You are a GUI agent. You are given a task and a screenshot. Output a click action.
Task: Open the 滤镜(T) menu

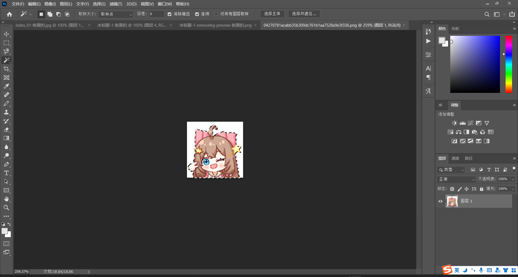pyautogui.click(x=116, y=4)
